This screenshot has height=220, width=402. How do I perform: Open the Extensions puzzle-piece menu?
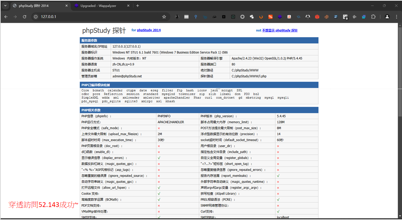click(x=373, y=17)
